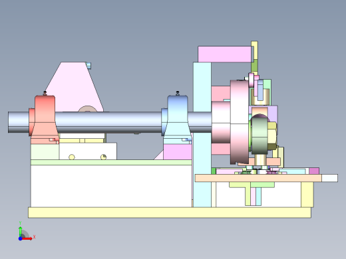Select the large white support block
Viewport: 346px width, 259px height.
pos(111,186)
